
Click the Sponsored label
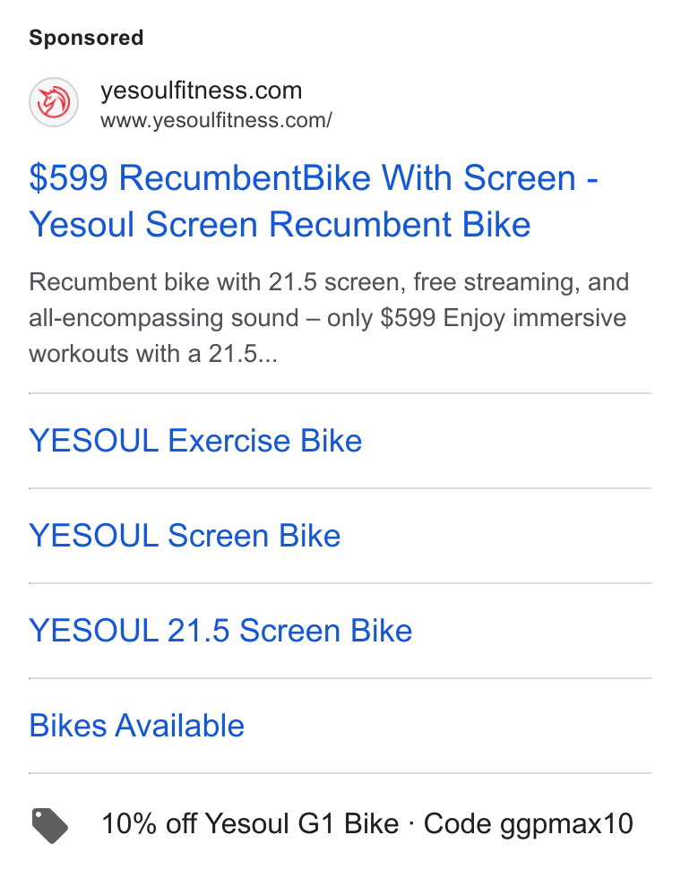[x=86, y=38]
